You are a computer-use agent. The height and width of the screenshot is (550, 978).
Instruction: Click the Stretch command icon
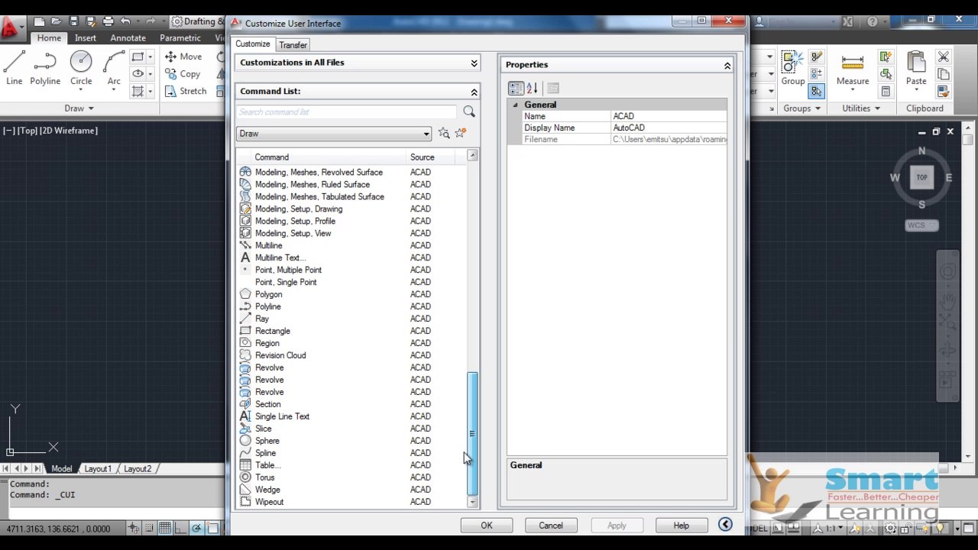click(x=170, y=91)
